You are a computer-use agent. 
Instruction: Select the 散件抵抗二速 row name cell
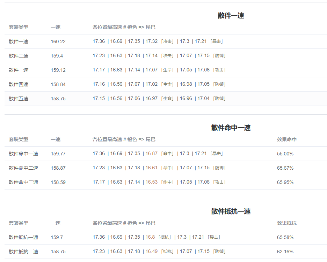(x=23, y=252)
